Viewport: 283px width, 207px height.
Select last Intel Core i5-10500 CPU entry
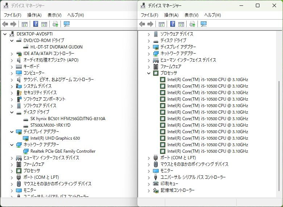208,151
